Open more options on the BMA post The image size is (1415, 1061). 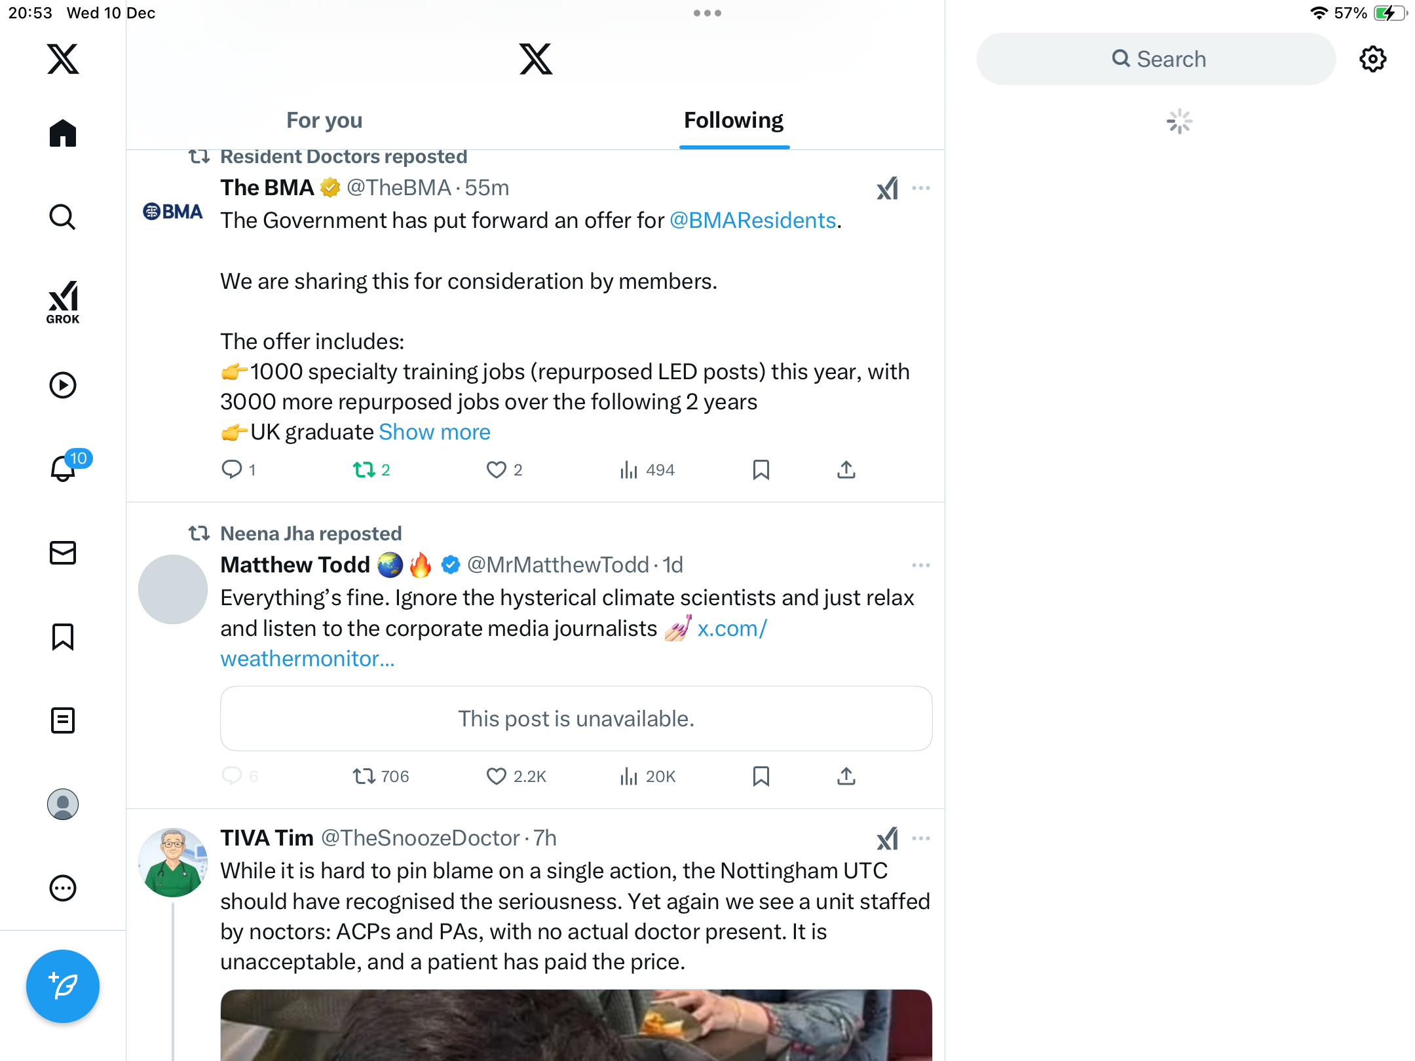(x=920, y=188)
